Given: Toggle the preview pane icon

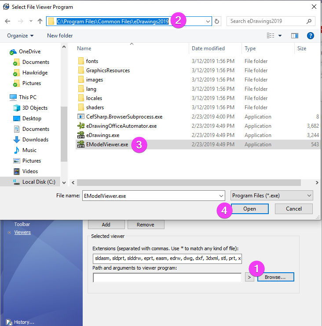Looking at the screenshot, I should 295,36.
